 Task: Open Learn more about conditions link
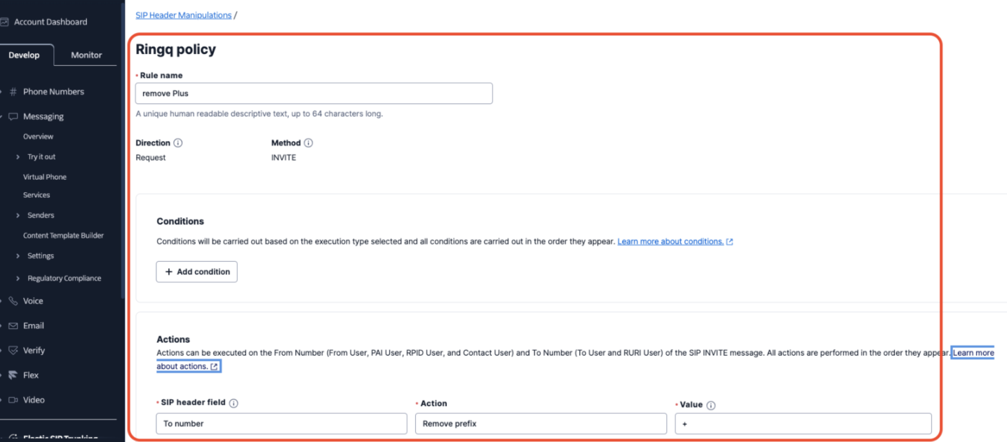click(670, 241)
